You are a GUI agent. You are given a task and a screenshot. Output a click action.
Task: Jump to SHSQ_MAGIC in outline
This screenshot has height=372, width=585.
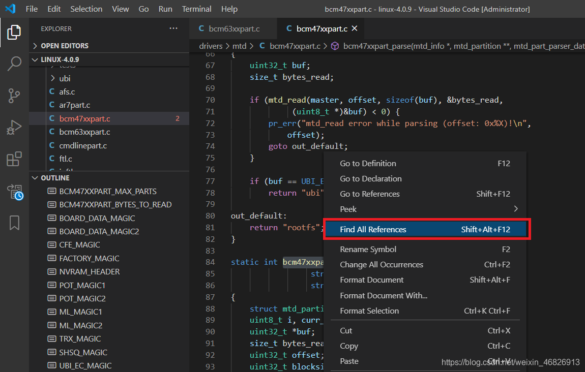point(83,352)
